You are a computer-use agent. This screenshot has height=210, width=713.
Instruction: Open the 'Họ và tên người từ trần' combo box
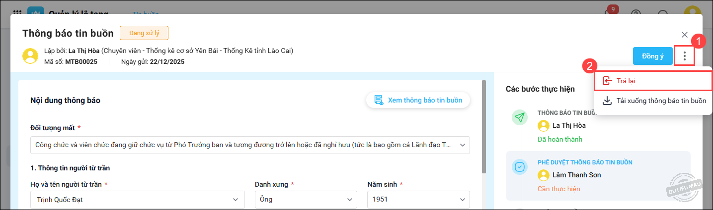(138, 200)
